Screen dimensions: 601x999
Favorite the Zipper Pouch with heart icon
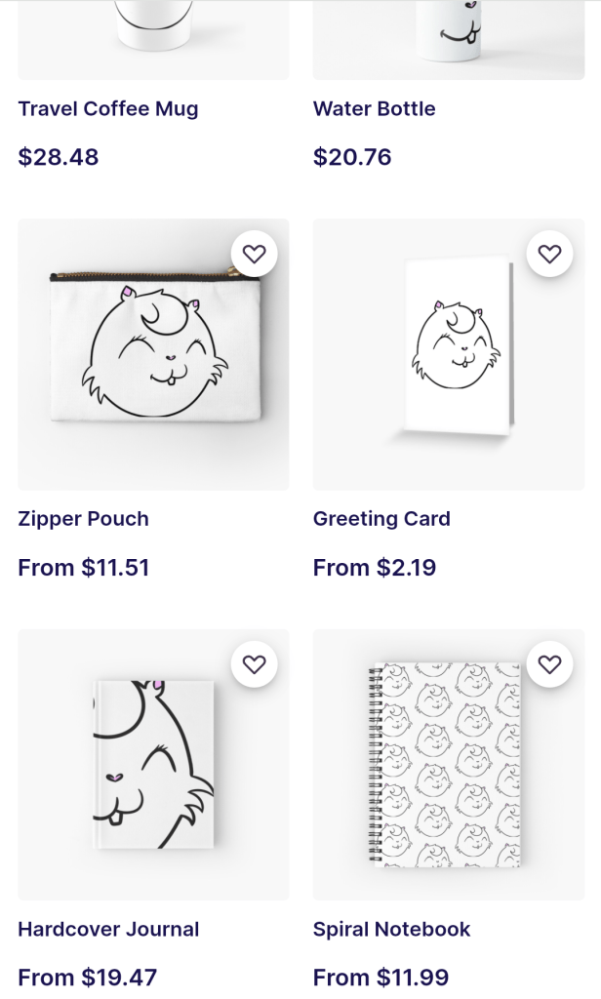point(254,255)
